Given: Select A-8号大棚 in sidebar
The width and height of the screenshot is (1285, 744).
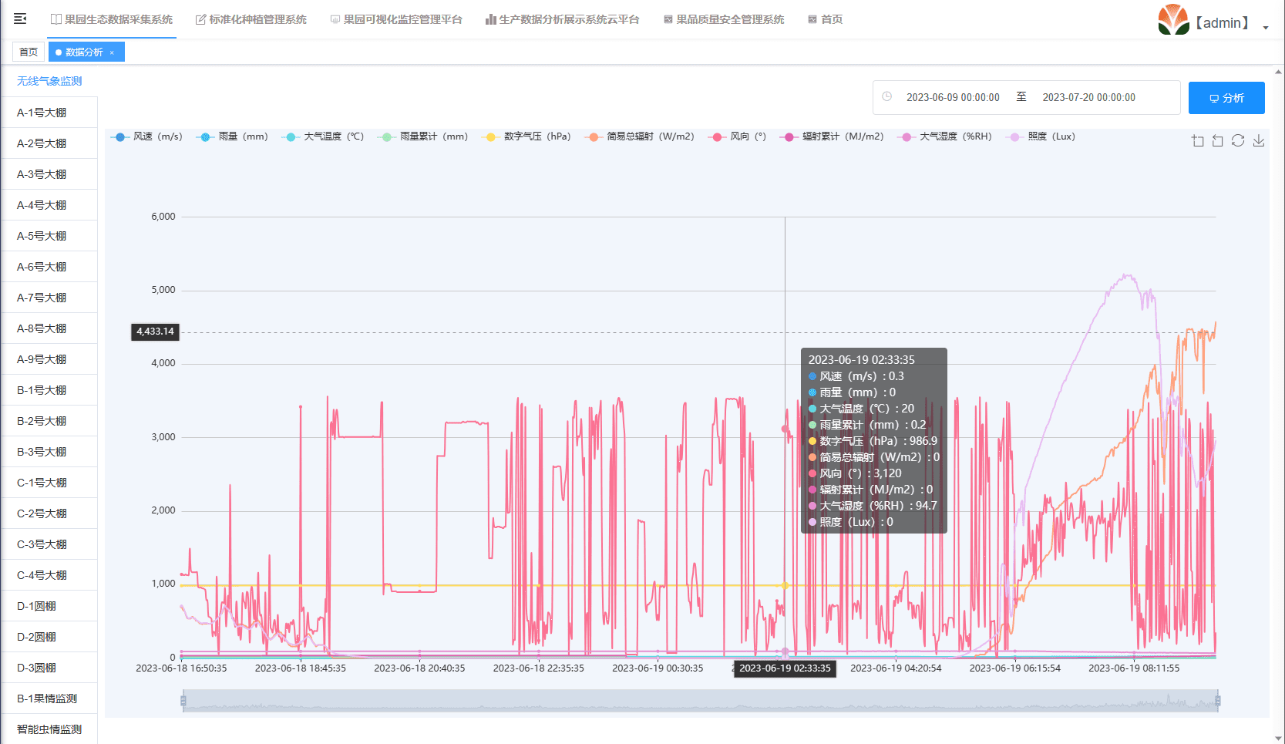Looking at the screenshot, I should point(49,328).
